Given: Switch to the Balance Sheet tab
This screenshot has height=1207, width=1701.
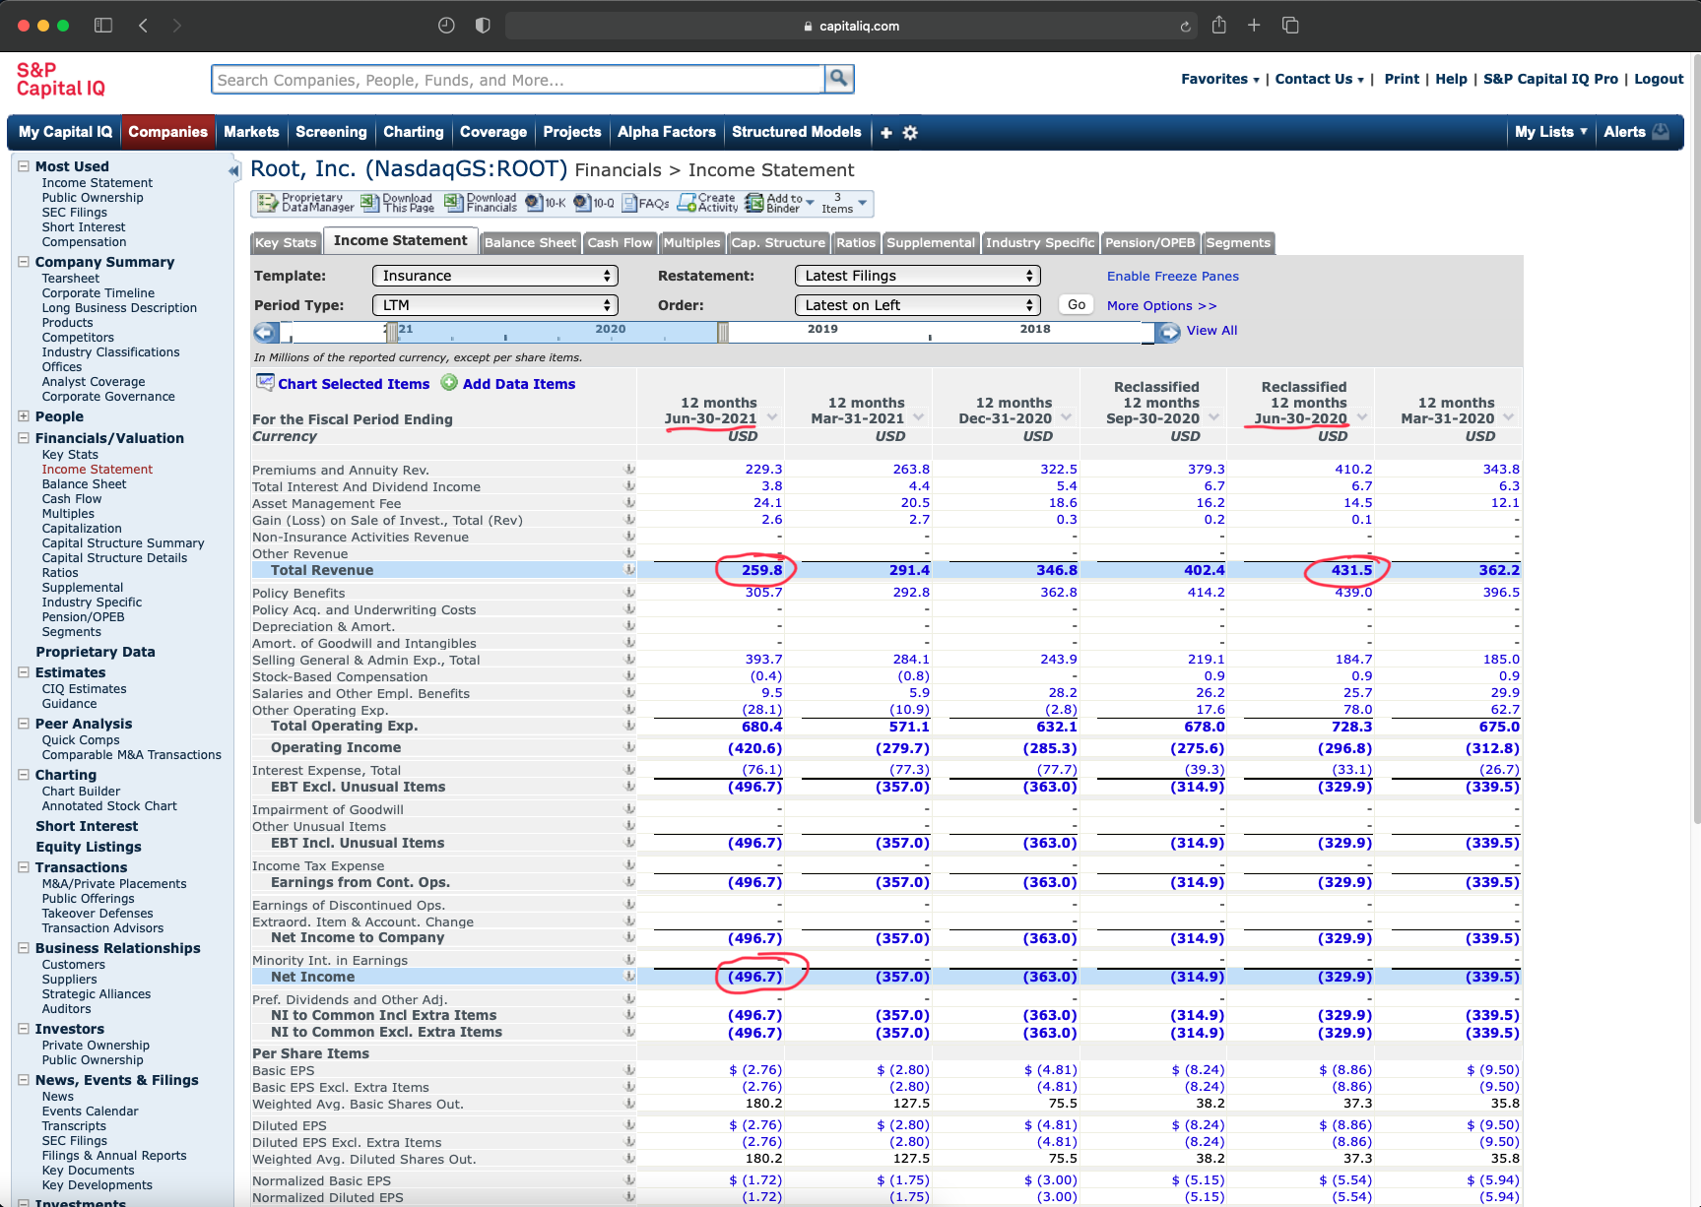Looking at the screenshot, I should [530, 242].
